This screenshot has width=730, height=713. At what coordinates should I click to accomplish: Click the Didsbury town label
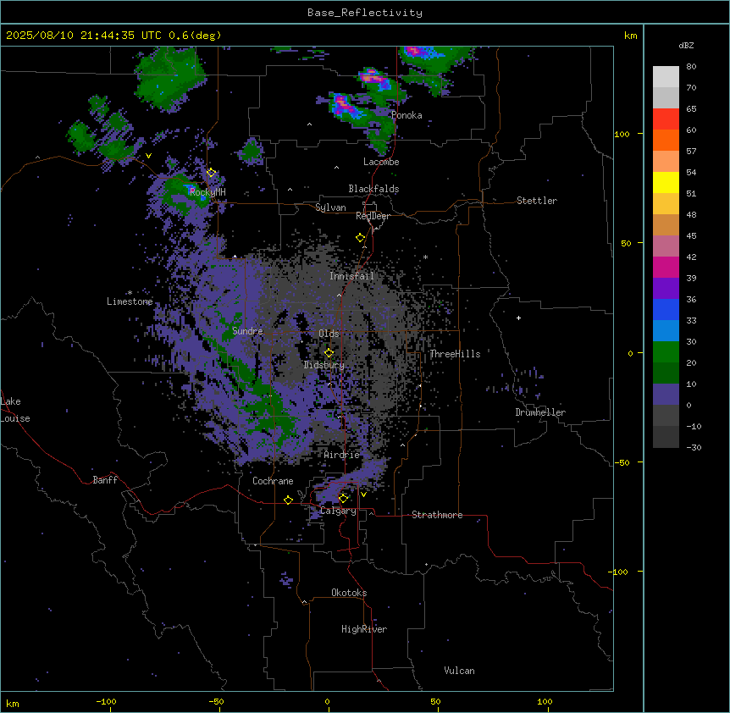click(324, 365)
